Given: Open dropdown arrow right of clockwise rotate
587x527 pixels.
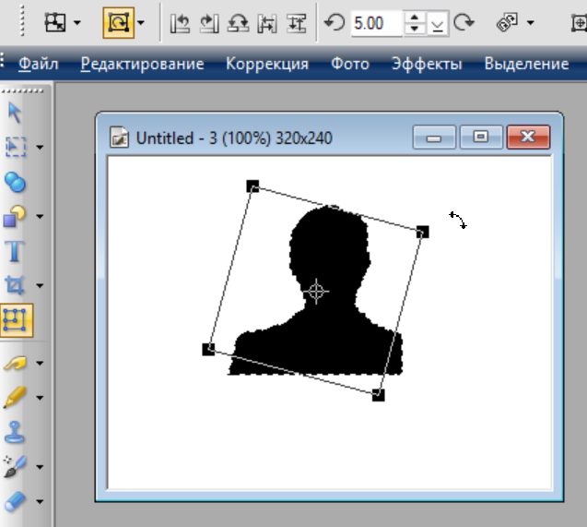Looking at the screenshot, I should click(x=531, y=23).
